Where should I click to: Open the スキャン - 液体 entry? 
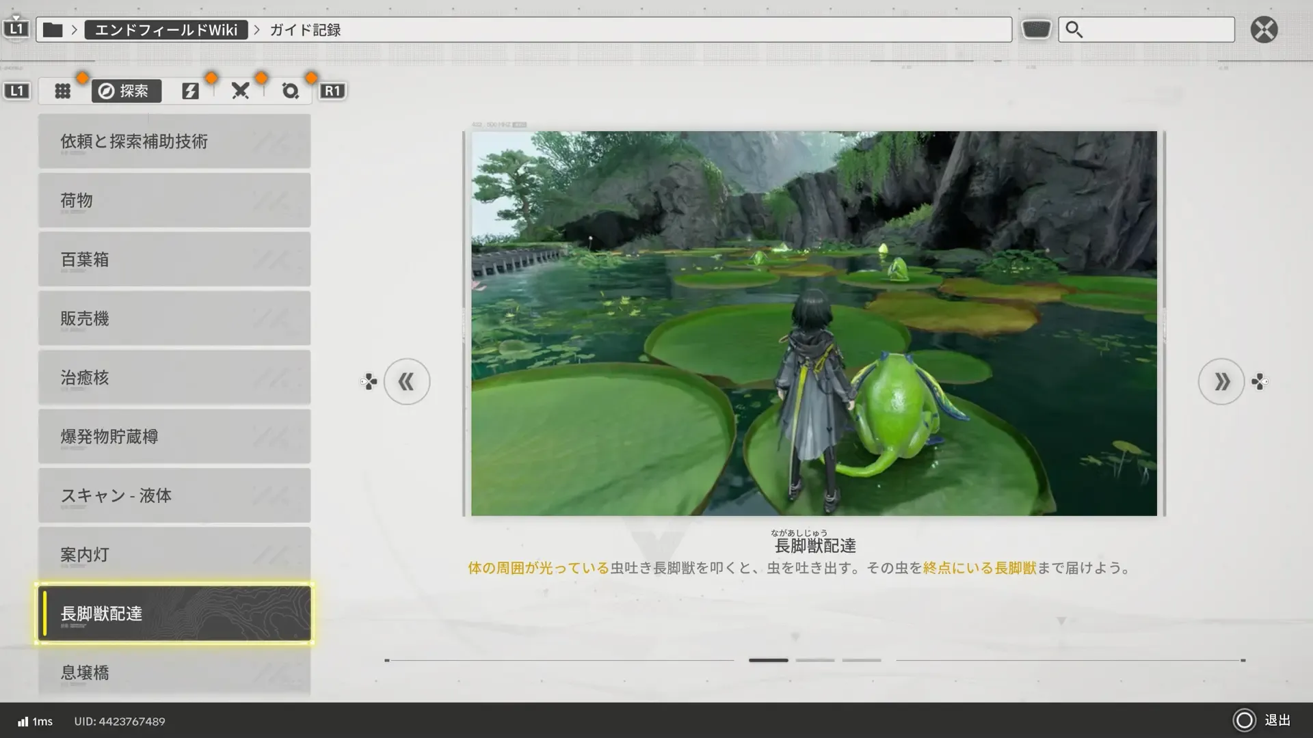[x=174, y=495]
